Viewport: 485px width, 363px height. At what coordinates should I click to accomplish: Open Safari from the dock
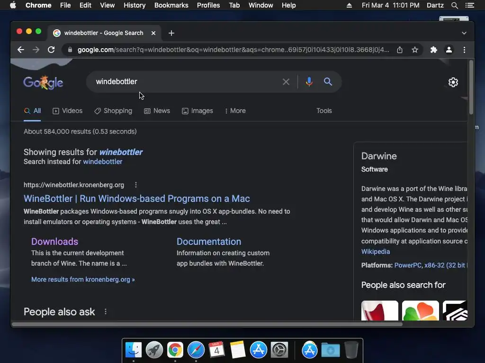coord(196,350)
